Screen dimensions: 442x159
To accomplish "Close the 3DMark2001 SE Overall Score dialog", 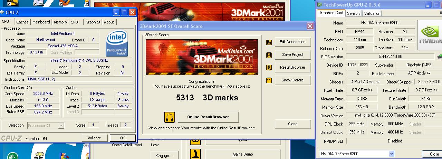I will pos(310,26).
